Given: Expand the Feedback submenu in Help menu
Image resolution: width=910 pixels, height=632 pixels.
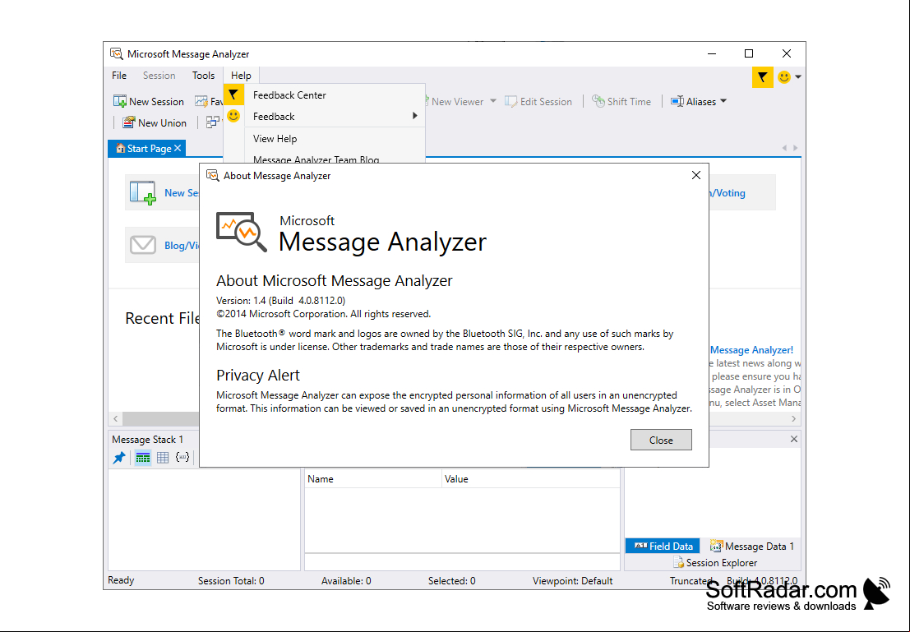Looking at the screenshot, I should (x=325, y=117).
